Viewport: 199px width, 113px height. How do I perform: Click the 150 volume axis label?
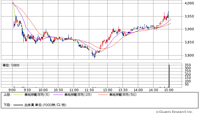188,78
